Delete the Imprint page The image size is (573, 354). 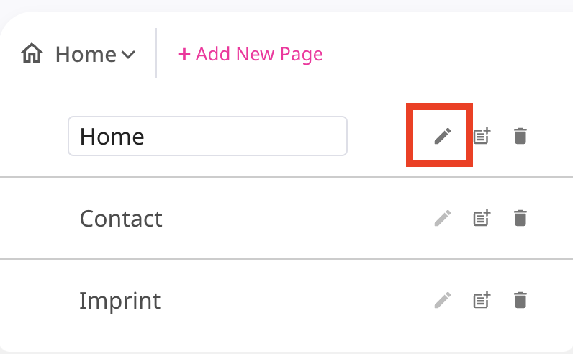[520, 300]
